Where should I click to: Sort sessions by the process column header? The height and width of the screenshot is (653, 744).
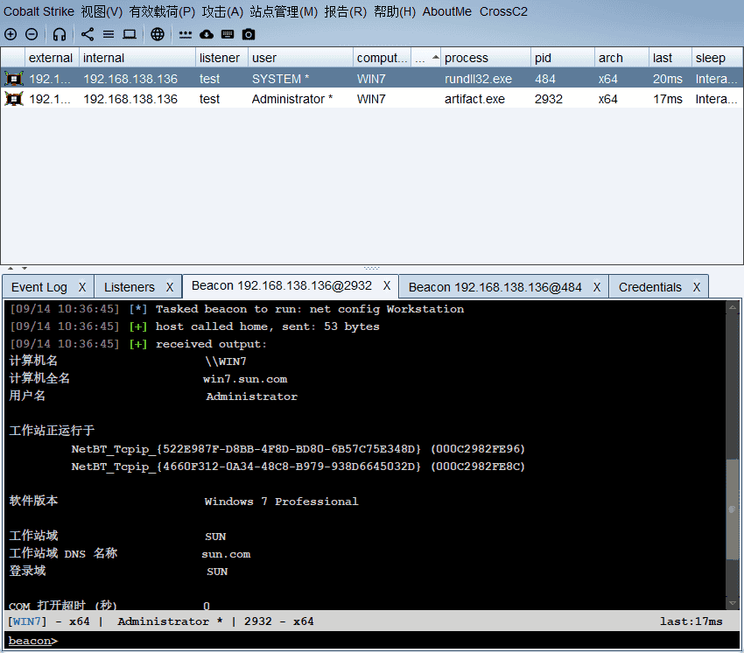(467, 58)
